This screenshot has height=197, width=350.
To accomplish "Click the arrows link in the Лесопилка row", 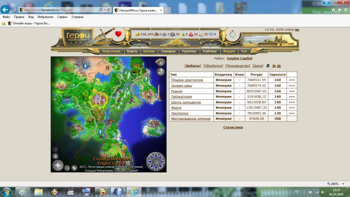I will pyautogui.click(x=292, y=113).
